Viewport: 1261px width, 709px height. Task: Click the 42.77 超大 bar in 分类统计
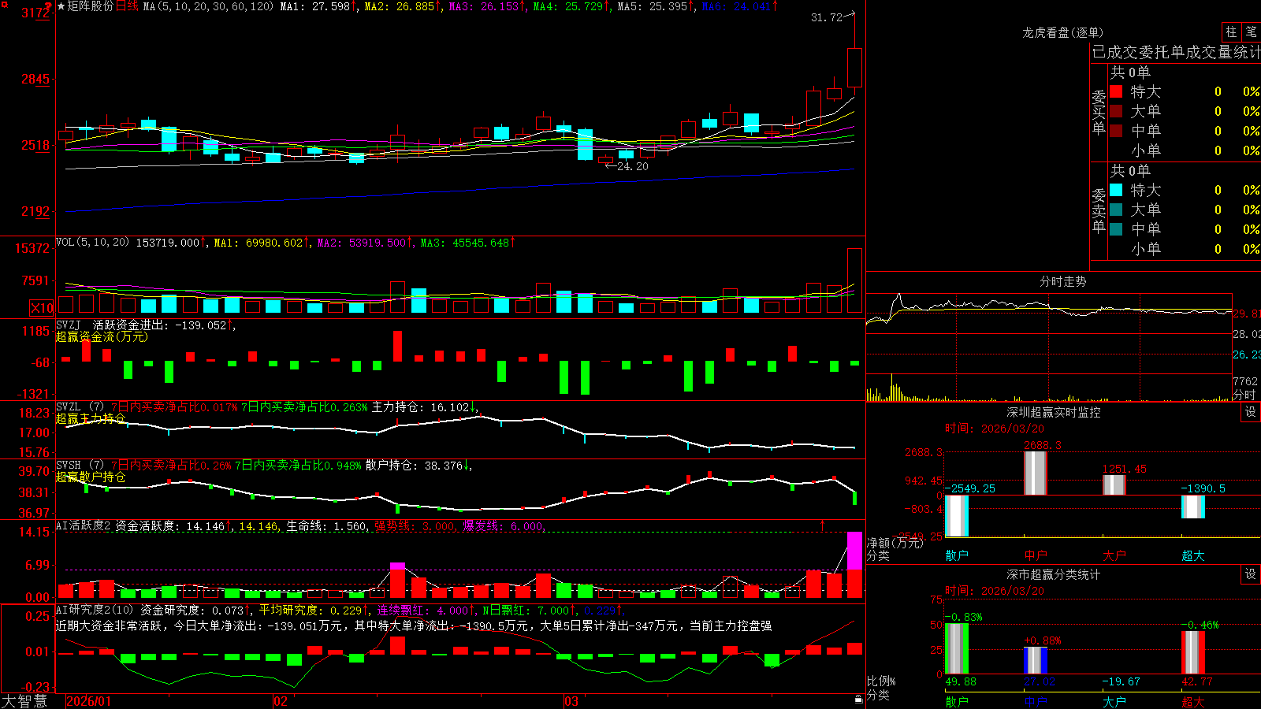coord(1193,652)
